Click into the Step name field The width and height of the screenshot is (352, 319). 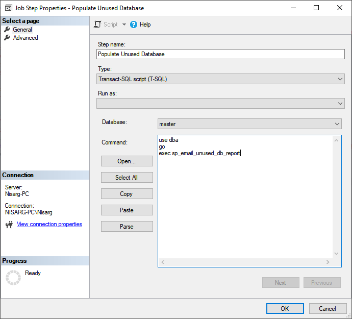[x=220, y=54]
